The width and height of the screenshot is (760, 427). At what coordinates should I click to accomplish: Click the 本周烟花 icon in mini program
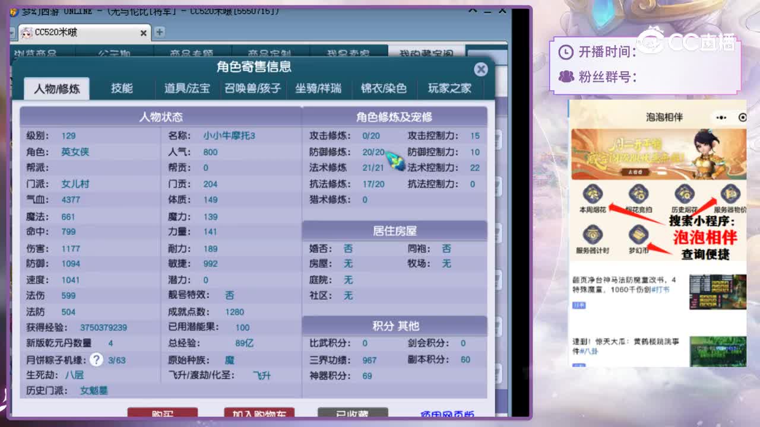point(593,194)
